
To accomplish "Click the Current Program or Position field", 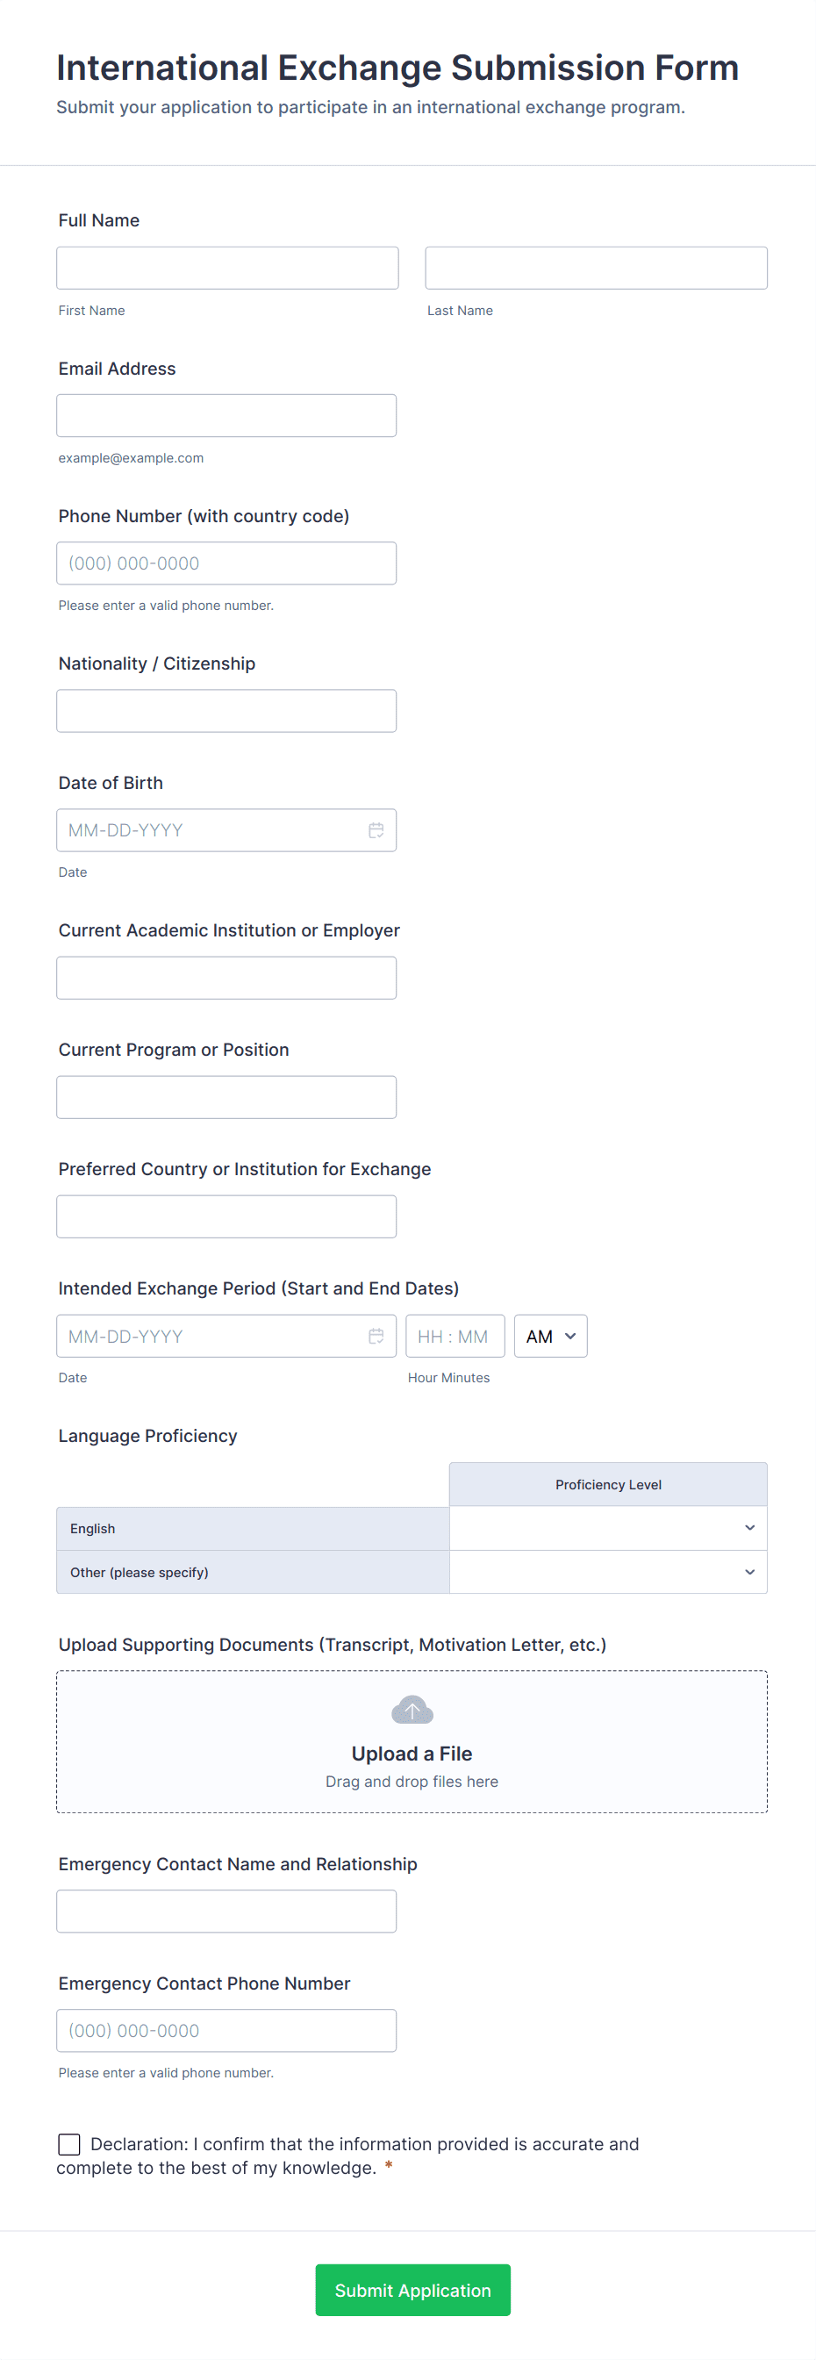I will pos(226,1097).
